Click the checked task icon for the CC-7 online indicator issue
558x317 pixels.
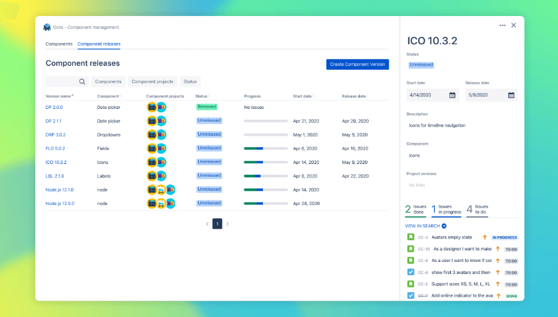pyautogui.click(x=410, y=295)
